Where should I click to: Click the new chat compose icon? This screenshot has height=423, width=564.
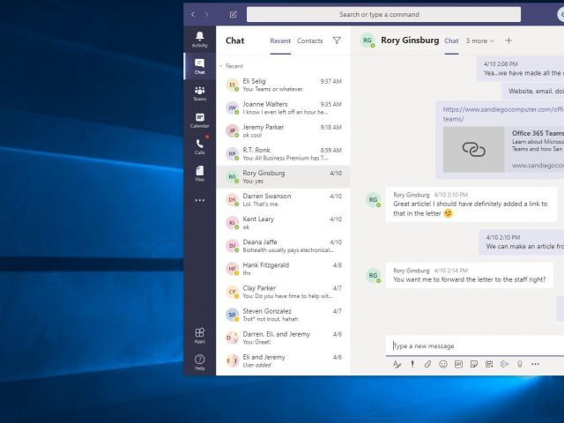[233, 14]
